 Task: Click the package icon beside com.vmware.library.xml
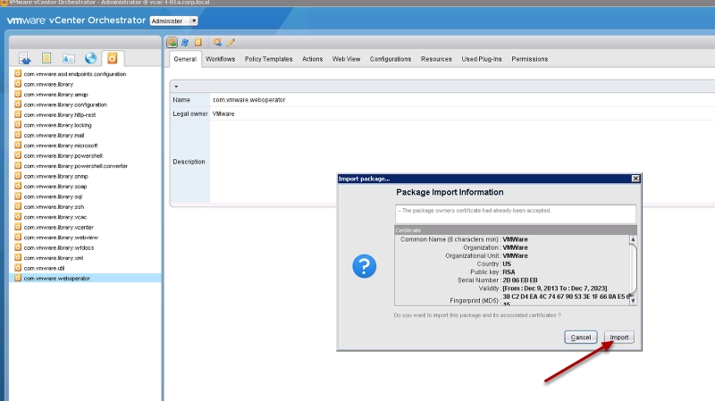point(18,258)
